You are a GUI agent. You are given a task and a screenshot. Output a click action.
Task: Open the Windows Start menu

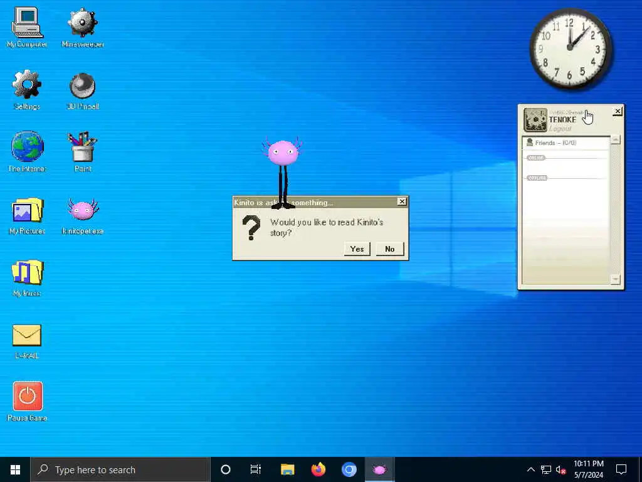15,469
